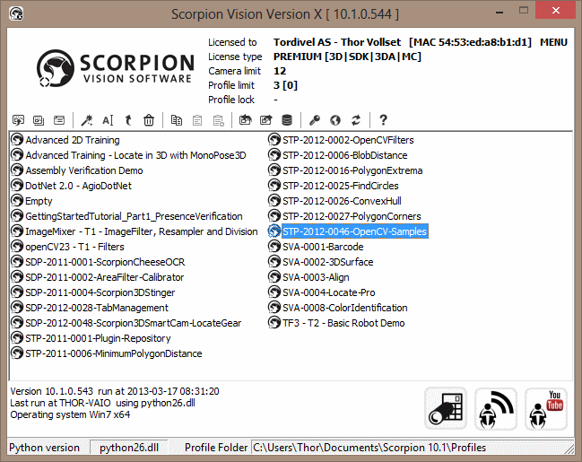Select the Assembly Verification Demo profile
This screenshot has width=582, height=462.
tap(83, 170)
